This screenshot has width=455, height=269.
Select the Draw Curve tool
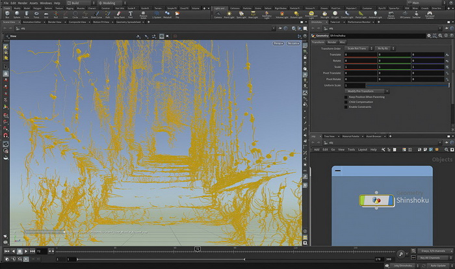(x=96, y=14)
